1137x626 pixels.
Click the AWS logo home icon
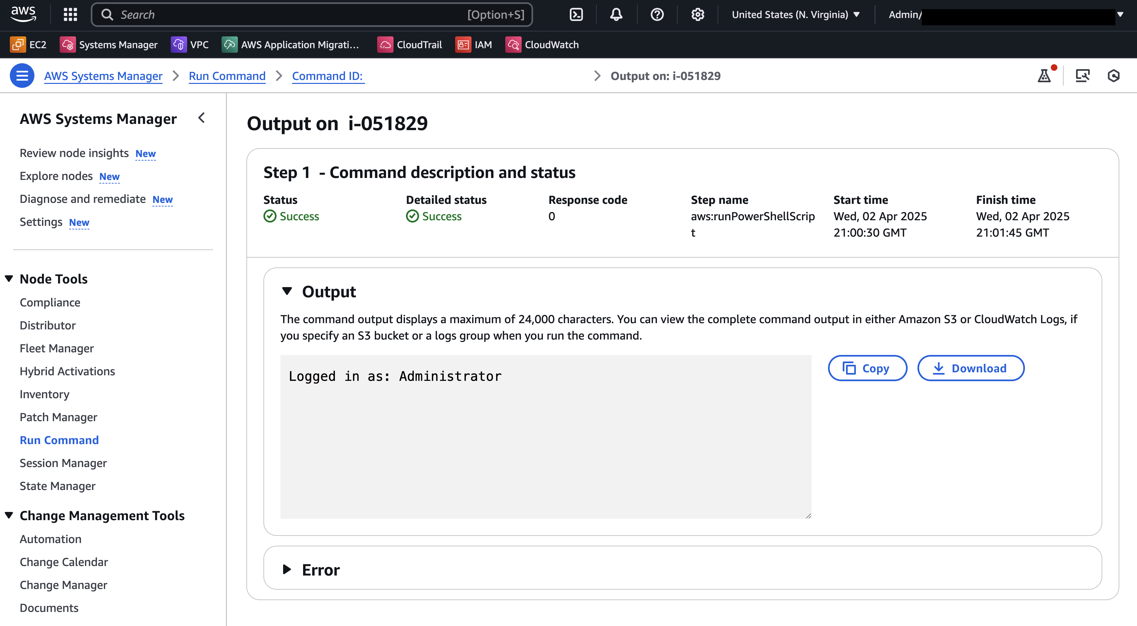(x=23, y=14)
